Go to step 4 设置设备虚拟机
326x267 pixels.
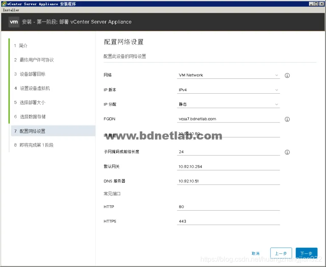[32, 88]
